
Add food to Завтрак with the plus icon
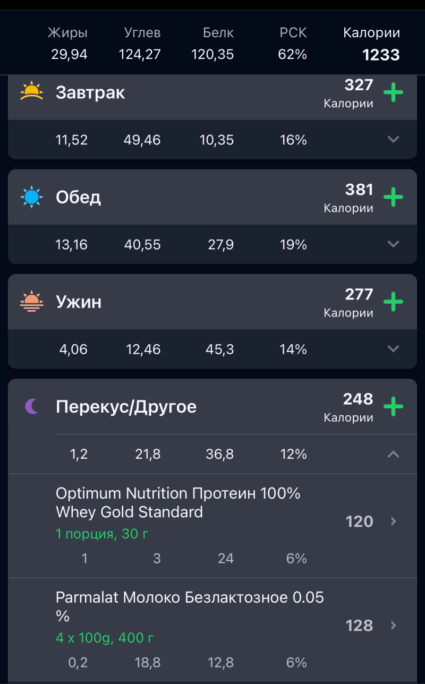click(x=393, y=93)
